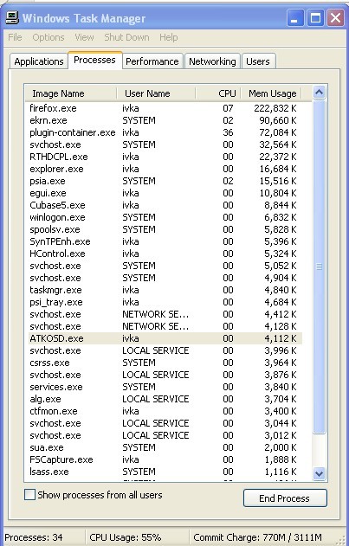This screenshot has width=349, height=546.
Task: Select svchost.exe using 3,996 K
Action: [x=164, y=350]
